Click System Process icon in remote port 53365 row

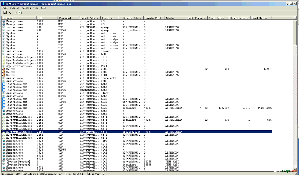pos(4,162)
